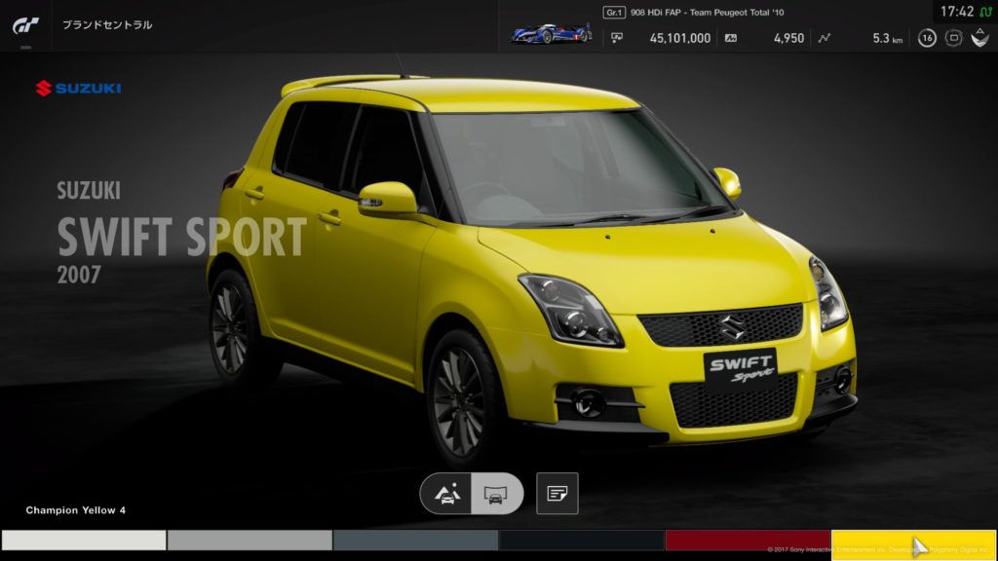Screen dimensions: 998x561
Task: Click the green network status icon
Action: pyautogui.click(x=986, y=12)
